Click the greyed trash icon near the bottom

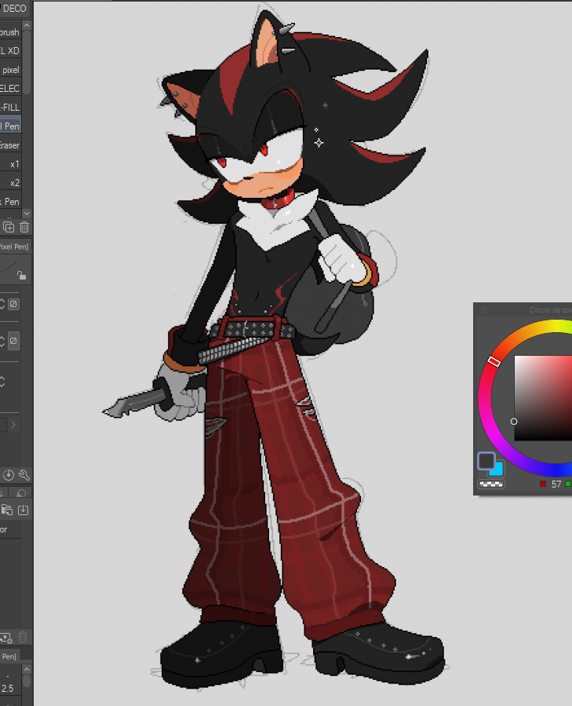(23, 637)
